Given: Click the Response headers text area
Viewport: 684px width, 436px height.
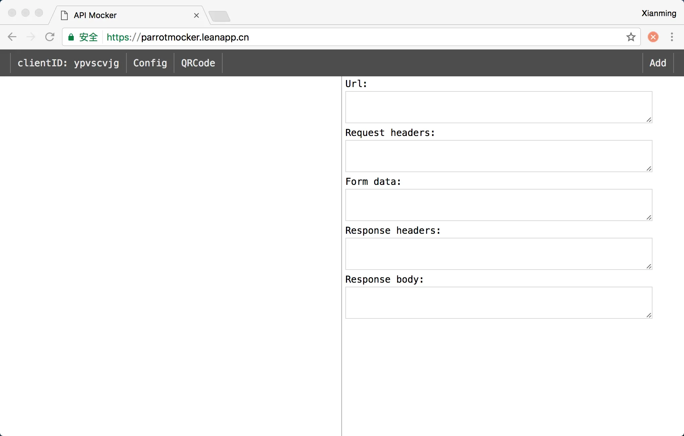Looking at the screenshot, I should [x=498, y=254].
